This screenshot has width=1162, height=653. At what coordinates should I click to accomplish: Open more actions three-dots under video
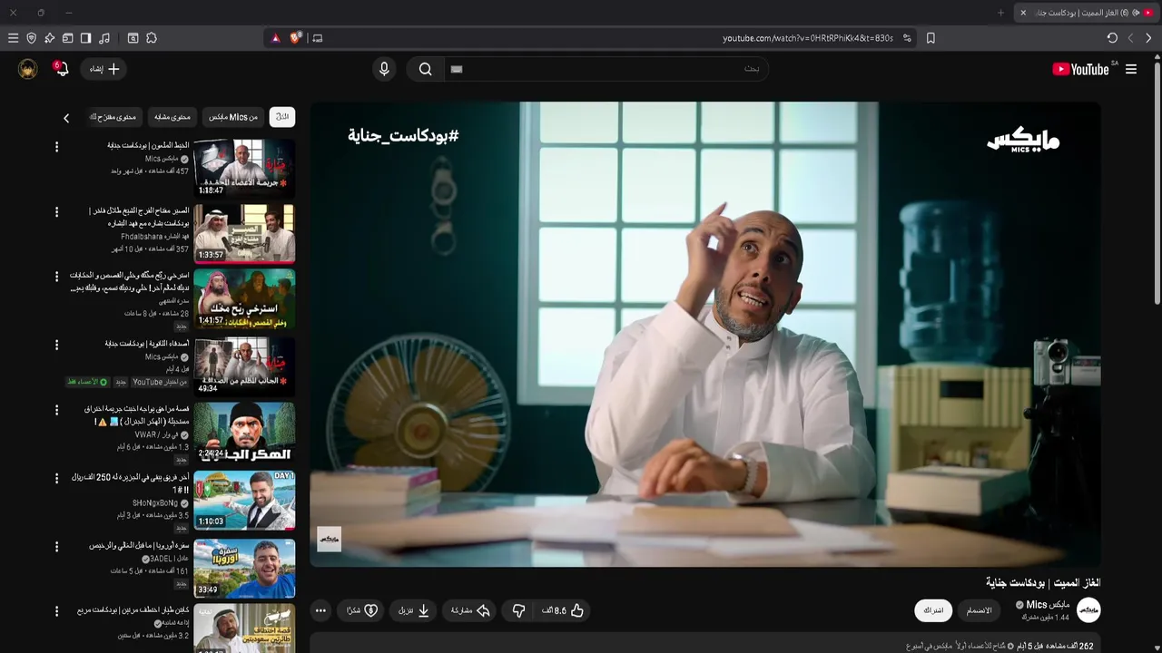pyautogui.click(x=320, y=611)
